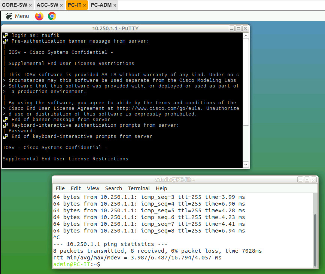The height and width of the screenshot is (274, 325).
Task: Open the Terminal menu
Action: tap(139, 188)
